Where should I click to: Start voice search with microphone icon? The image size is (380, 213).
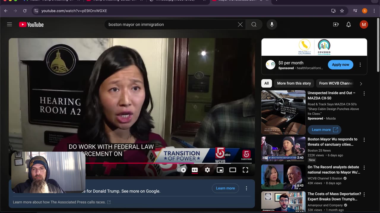coord(272,25)
